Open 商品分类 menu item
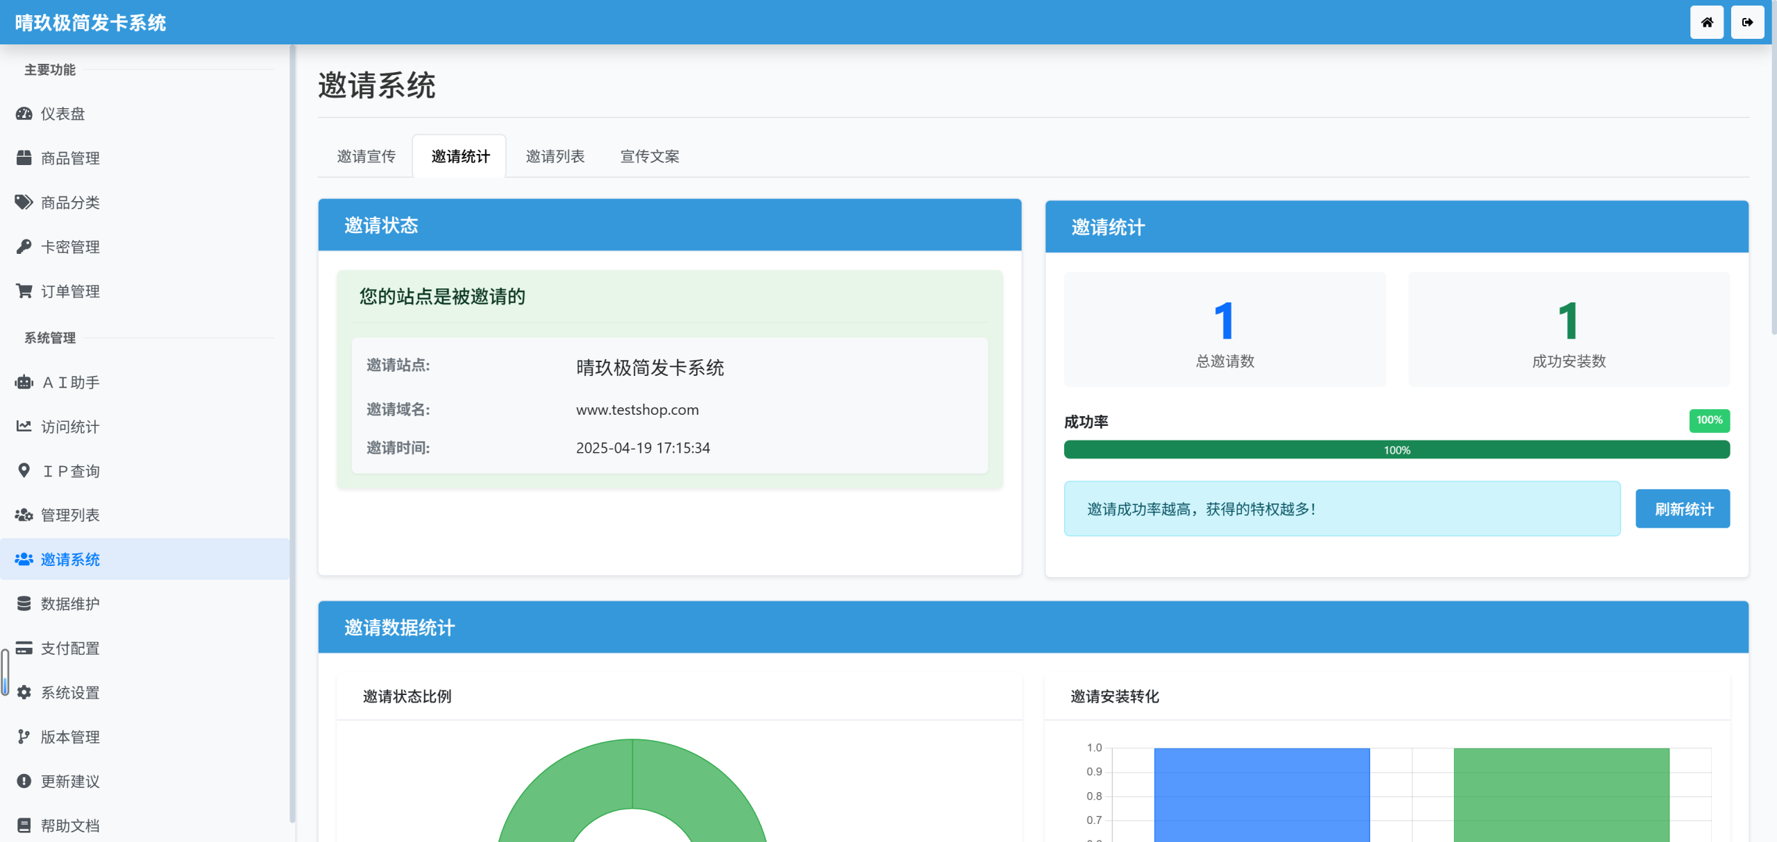The image size is (1777, 842). [144, 203]
